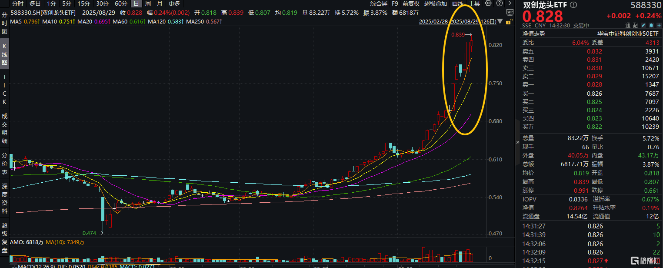Viewport: 663px width, 268px height.
Task: Click the info icon beside 双创龙头ETF
Action: pyautogui.click(x=573, y=5)
